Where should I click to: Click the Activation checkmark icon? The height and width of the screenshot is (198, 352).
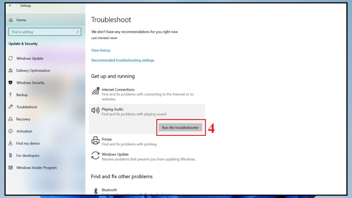tap(11, 131)
